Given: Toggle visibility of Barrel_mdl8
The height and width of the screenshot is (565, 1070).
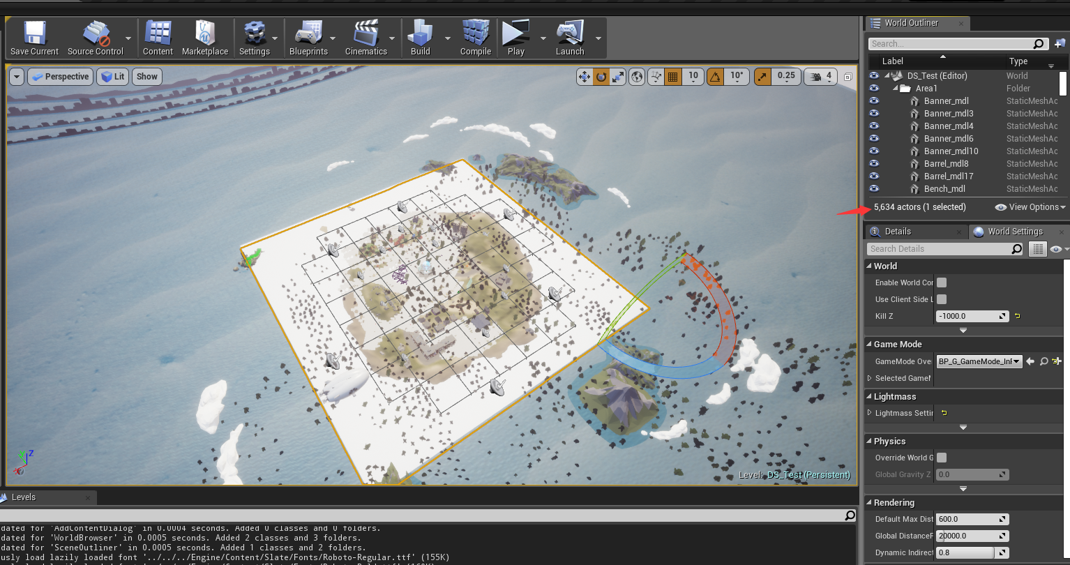Looking at the screenshot, I should tap(874, 164).
